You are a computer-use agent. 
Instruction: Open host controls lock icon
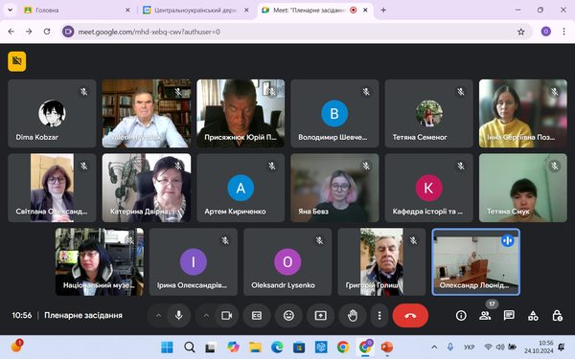click(x=557, y=315)
